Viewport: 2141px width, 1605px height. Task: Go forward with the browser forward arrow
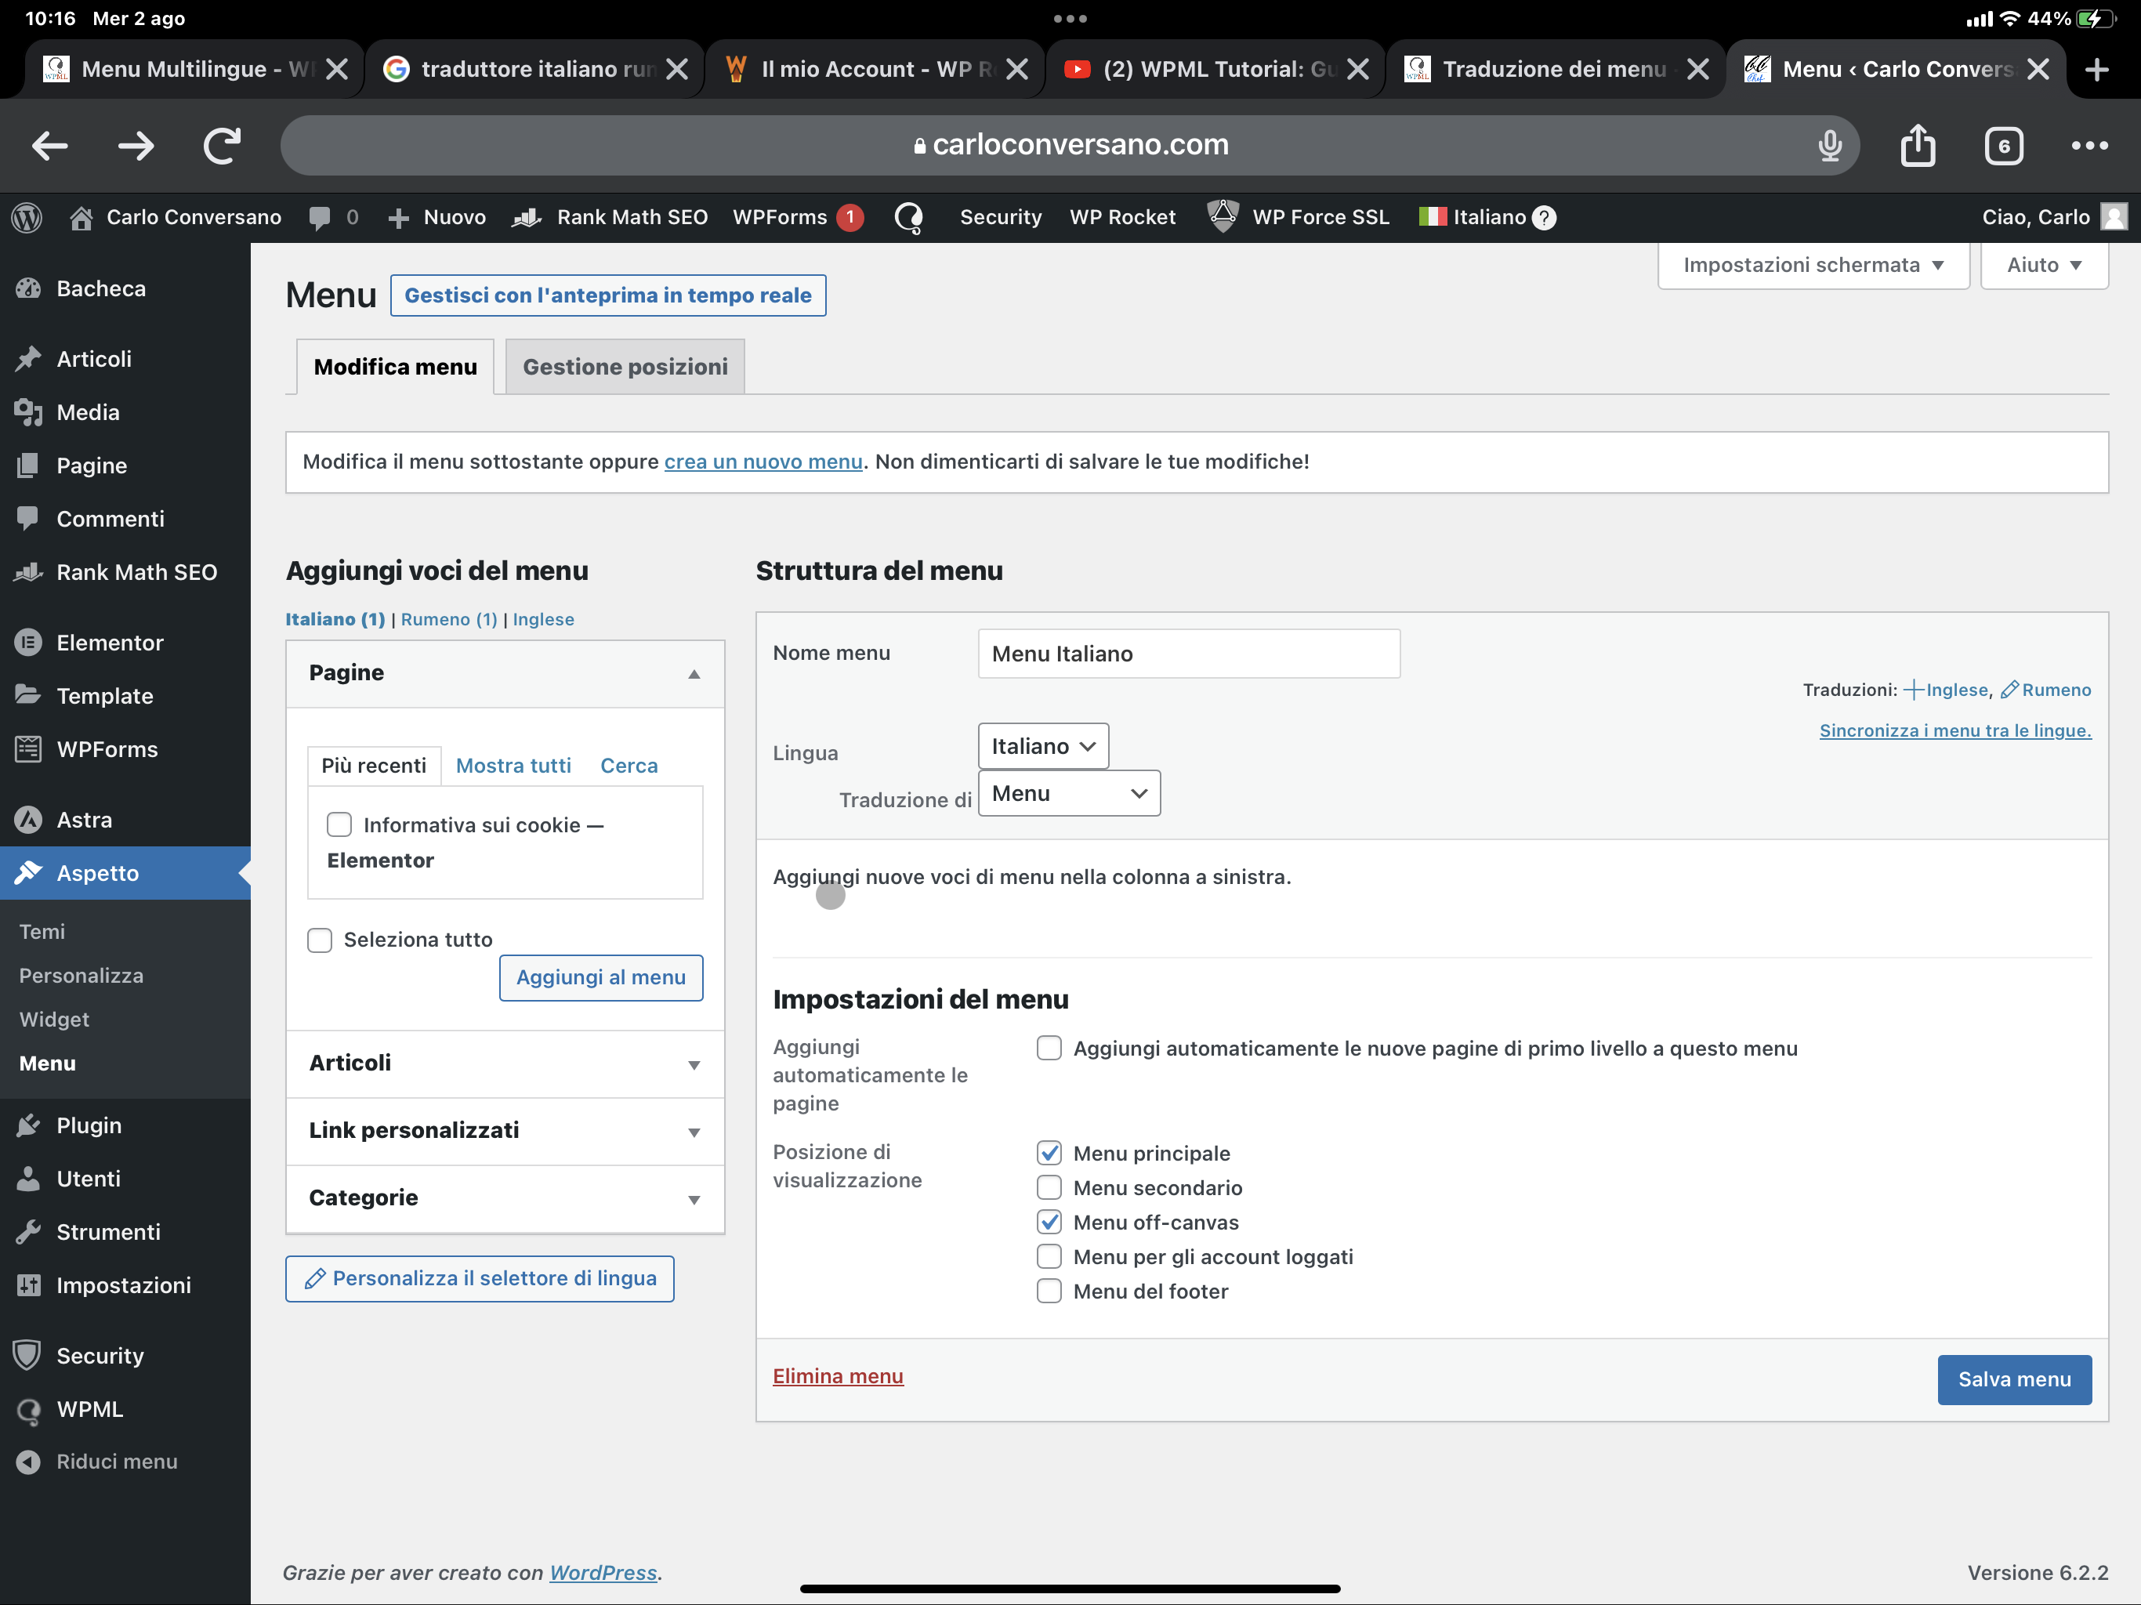(136, 147)
